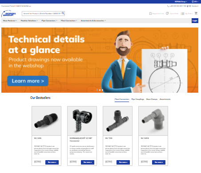This screenshot has width=201, height=173.
Task: Open the shopping cart icon
Action: pyautogui.click(x=196, y=13)
